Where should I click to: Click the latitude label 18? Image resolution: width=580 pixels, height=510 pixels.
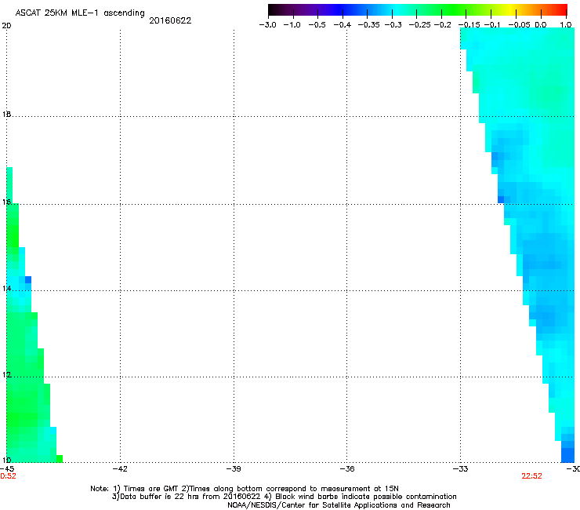point(6,114)
